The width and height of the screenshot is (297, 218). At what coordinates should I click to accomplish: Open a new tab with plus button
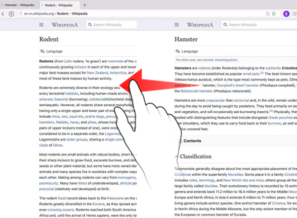[x=85, y=5]
